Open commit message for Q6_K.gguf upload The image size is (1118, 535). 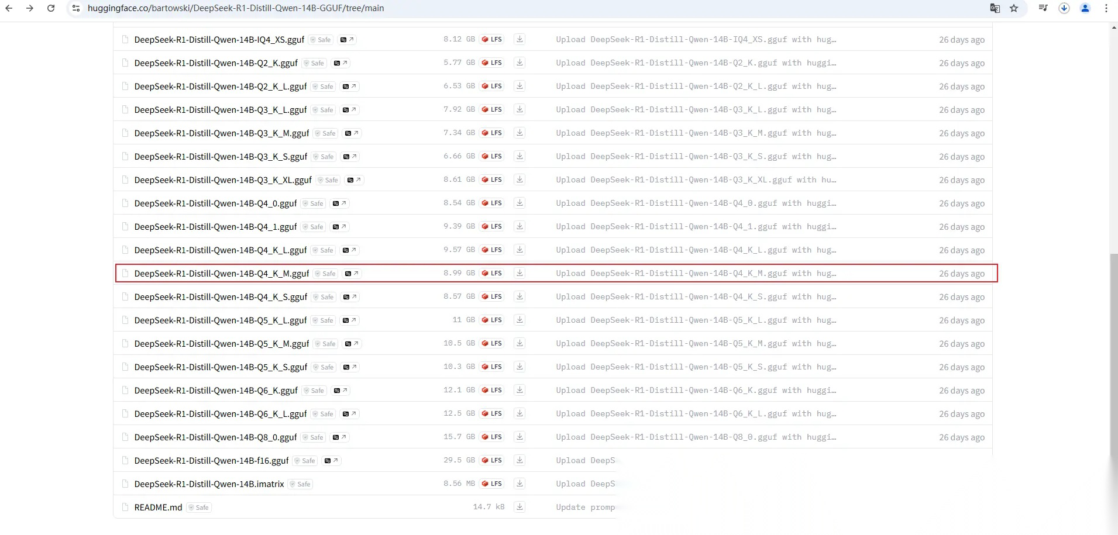coord(696,390)
